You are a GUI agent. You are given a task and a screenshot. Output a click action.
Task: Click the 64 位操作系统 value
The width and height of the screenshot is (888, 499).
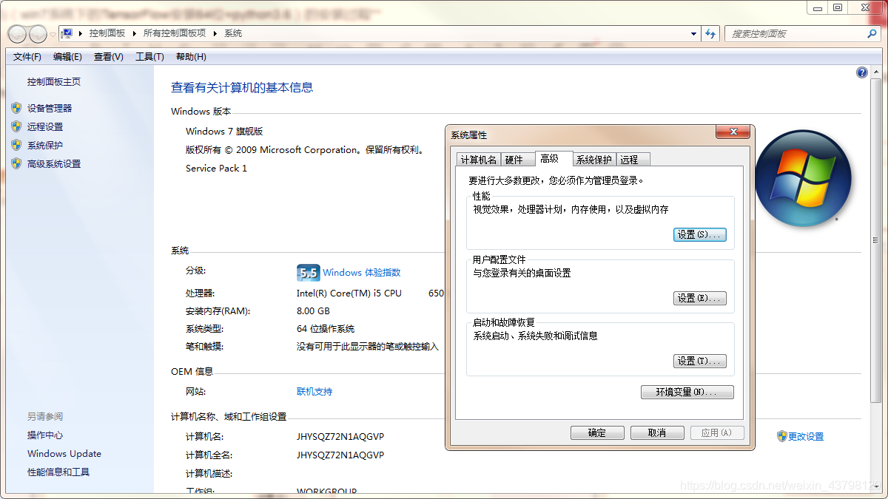pos(326,328)
